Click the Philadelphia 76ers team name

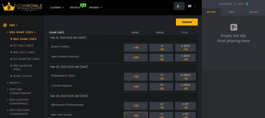coord(63,76)
